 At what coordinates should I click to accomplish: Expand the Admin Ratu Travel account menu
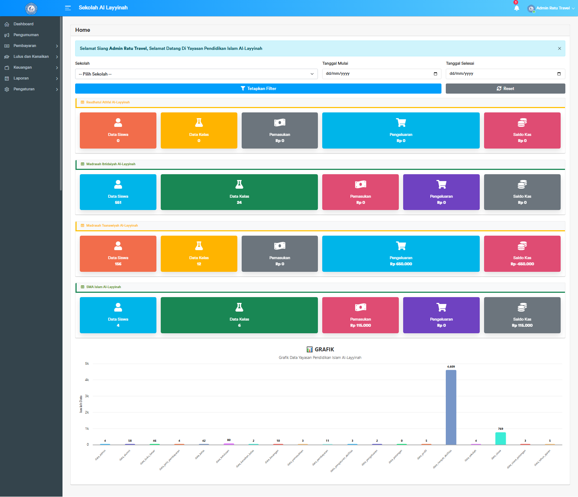(550, 8)
